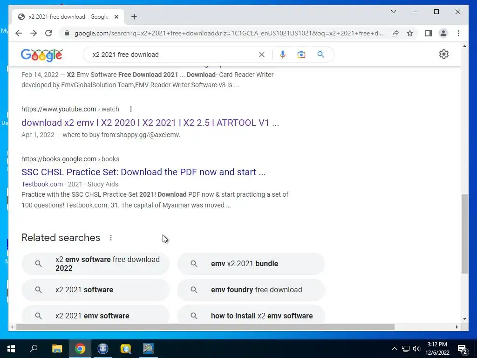This screenshot has width=477, height=358.
Task: Open the yellow folder magnifier taskbar app
Action: [x=126, y=349]
